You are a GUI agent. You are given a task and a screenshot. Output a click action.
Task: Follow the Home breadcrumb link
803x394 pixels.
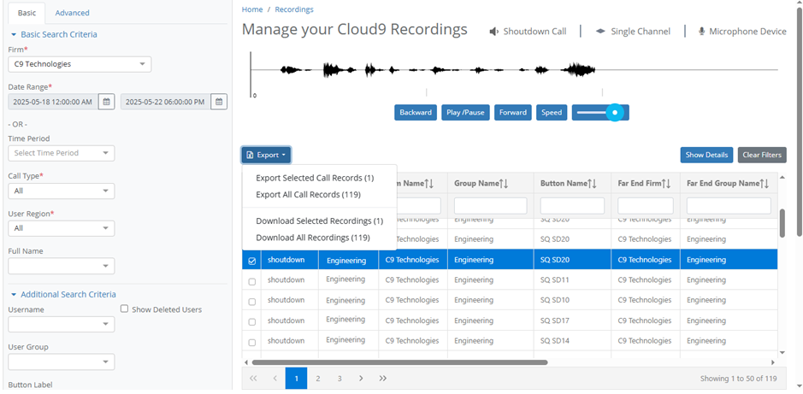click(252, 9)
